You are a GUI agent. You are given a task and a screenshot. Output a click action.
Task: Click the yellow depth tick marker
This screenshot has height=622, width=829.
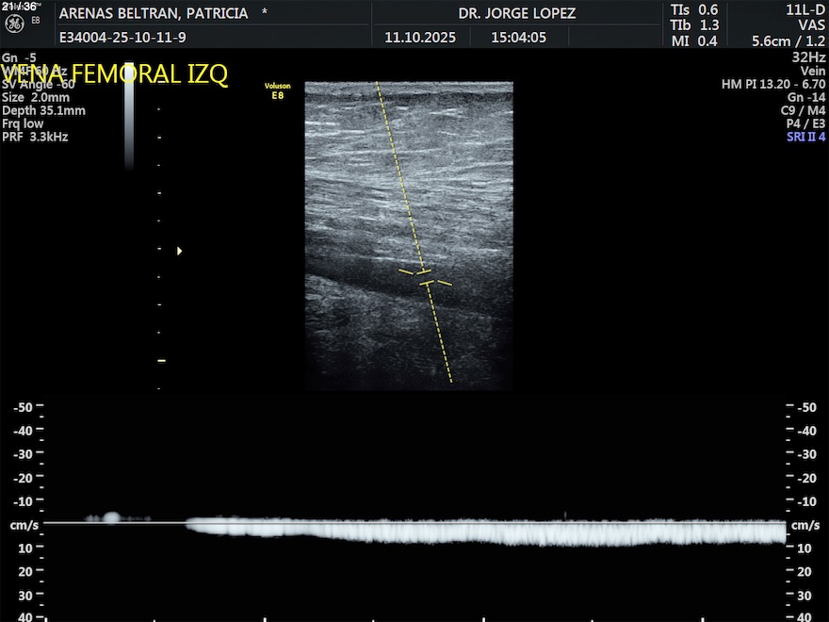161,360
